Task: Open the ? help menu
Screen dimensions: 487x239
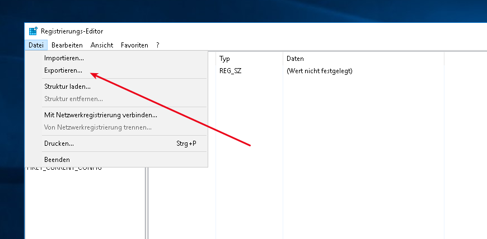Action: coord(158,45)
